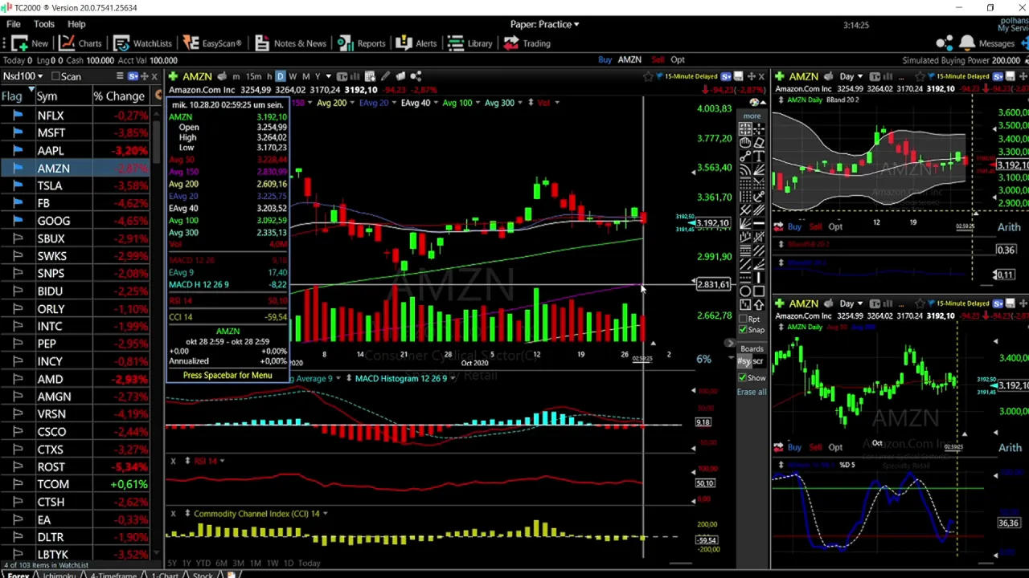Image resolution: width=1029 pixels, height=578 pixels.
Task: Select the scr board button
Action: click(x=759, y=361)
